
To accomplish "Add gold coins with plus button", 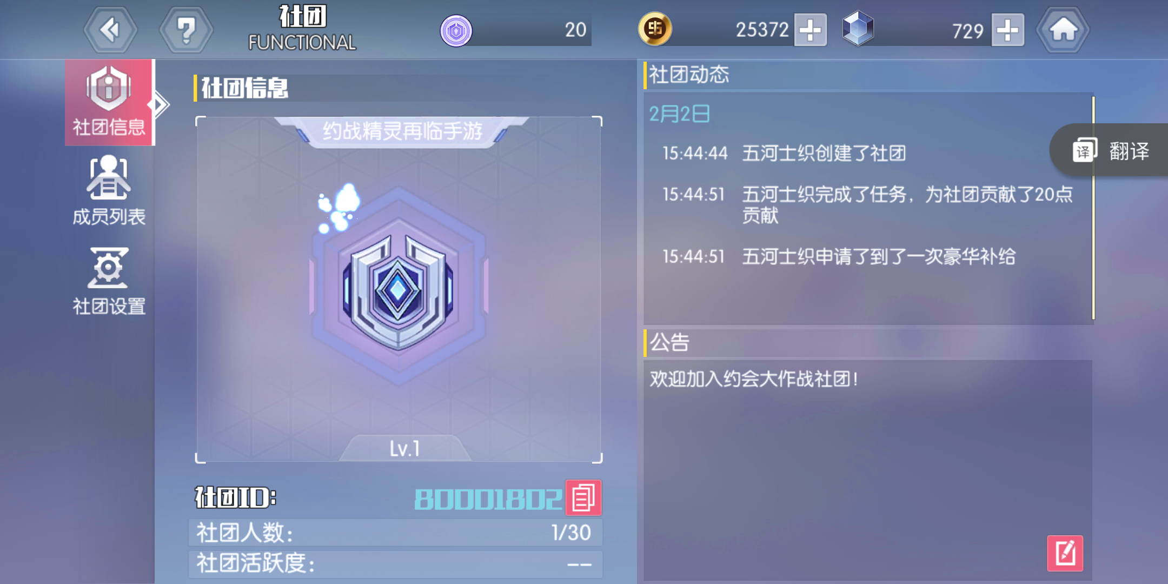I will coord(810,30).
